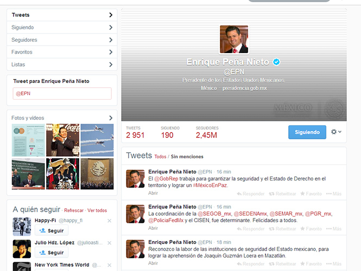Click the #MéxicoEnPaz hashtag

[x=210, y=185]
